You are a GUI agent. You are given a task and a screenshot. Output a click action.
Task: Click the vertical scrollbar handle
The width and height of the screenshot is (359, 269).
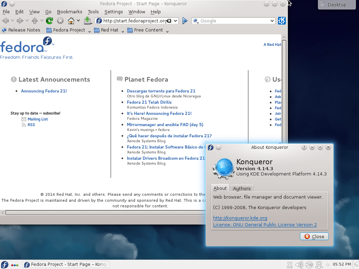tap(284, 91)
